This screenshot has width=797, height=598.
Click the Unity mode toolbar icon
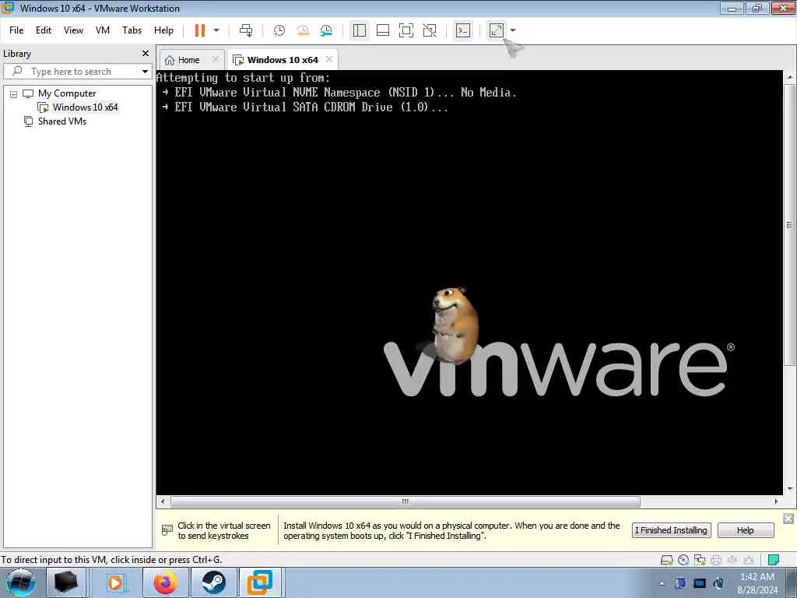tap(430, 30)
